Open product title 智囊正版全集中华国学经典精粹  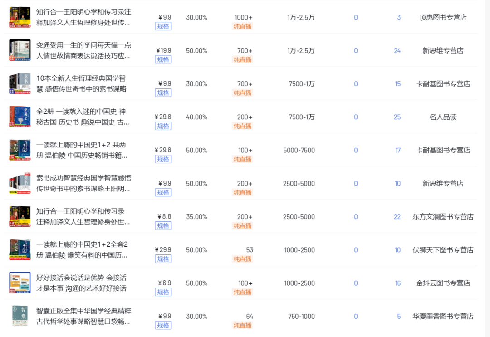(83, 316)
